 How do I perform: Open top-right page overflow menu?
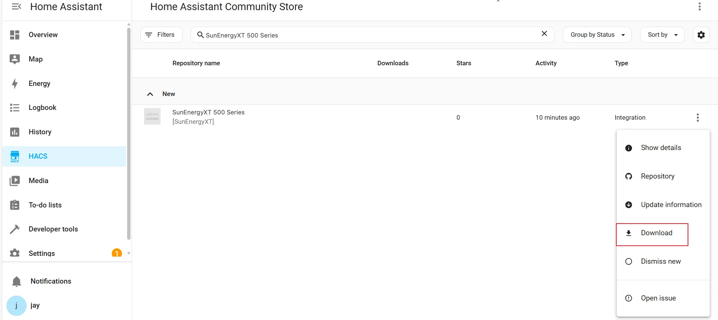click(699, 6)
